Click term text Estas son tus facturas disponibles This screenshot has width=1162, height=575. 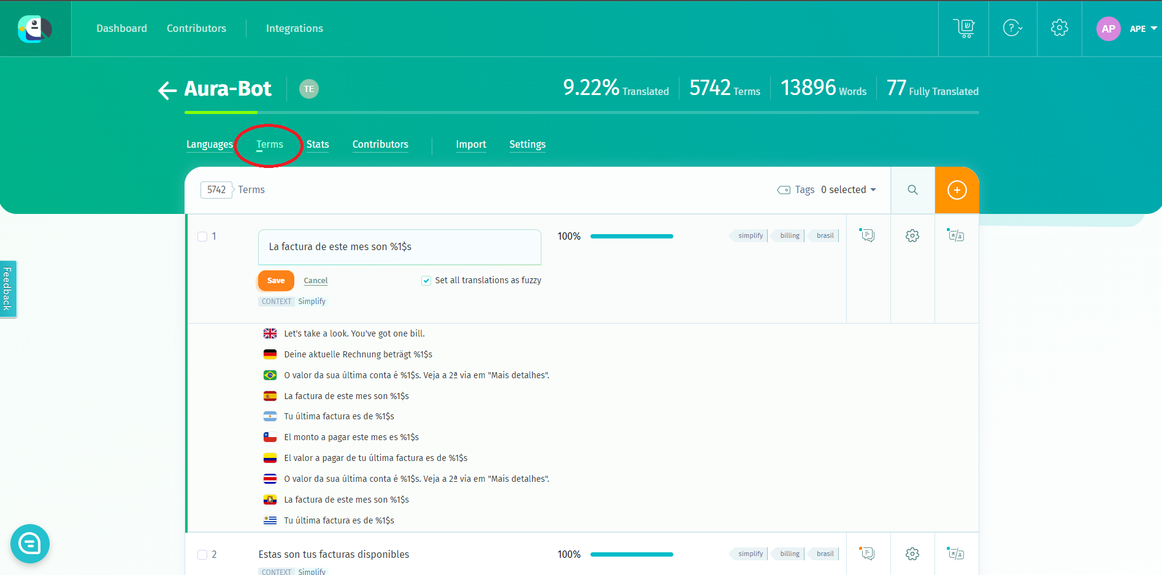[x=334, y=554]
